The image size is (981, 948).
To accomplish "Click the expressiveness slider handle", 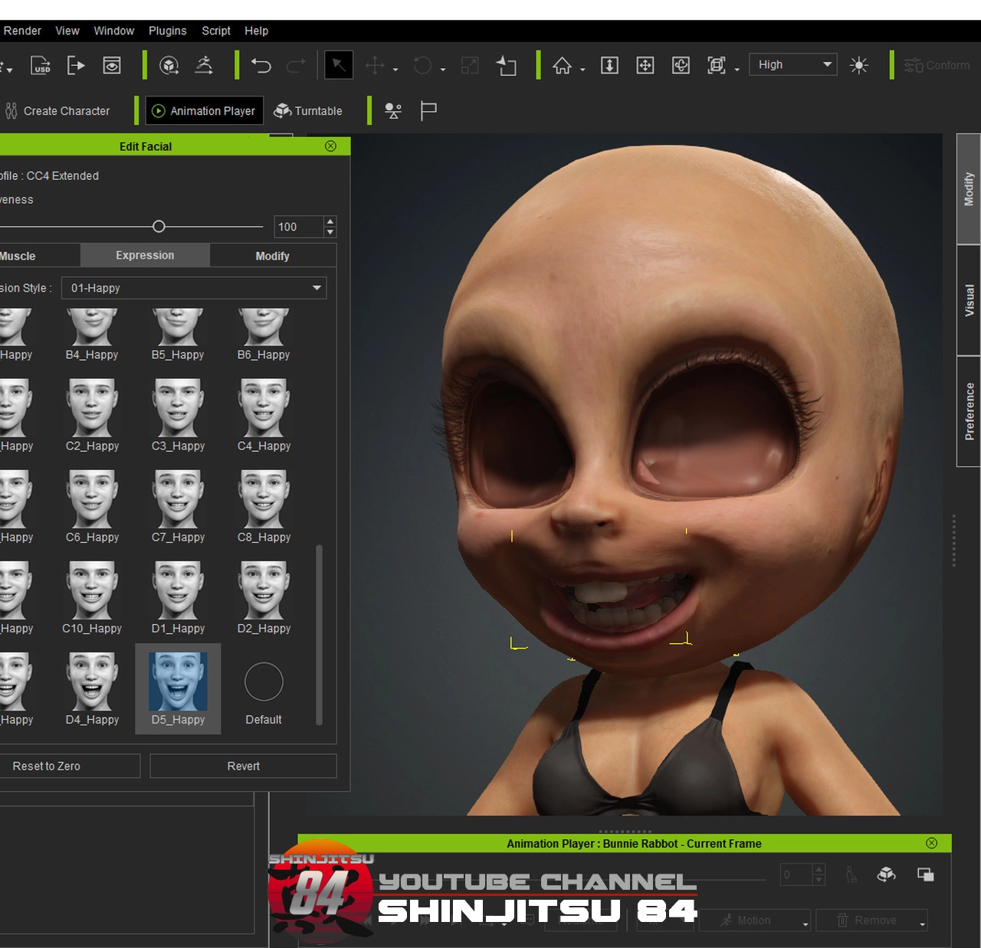I will (x=159, y=227).
